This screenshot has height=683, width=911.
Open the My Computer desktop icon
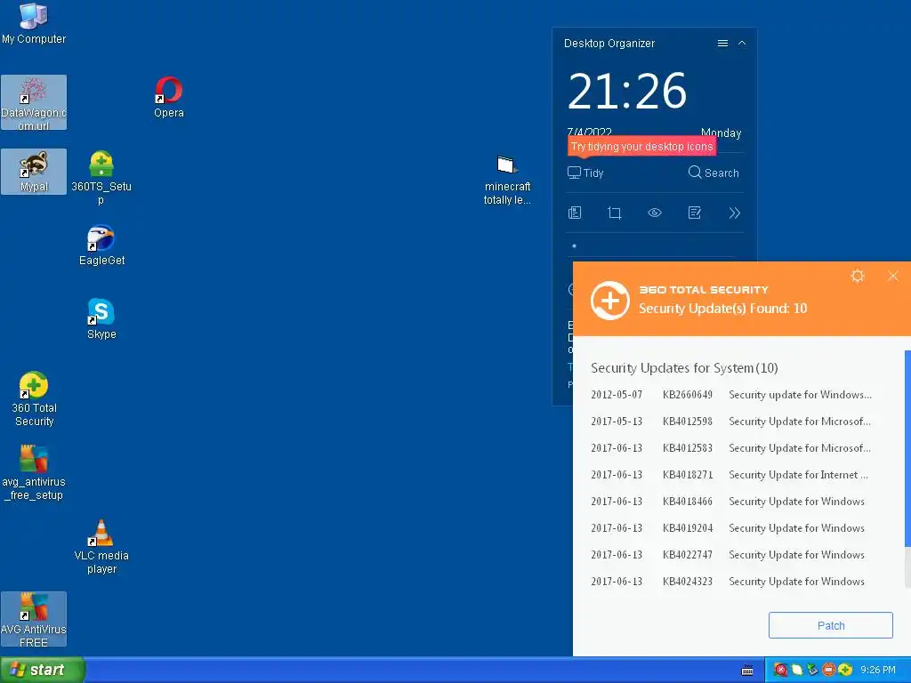[x=34, y=23]
